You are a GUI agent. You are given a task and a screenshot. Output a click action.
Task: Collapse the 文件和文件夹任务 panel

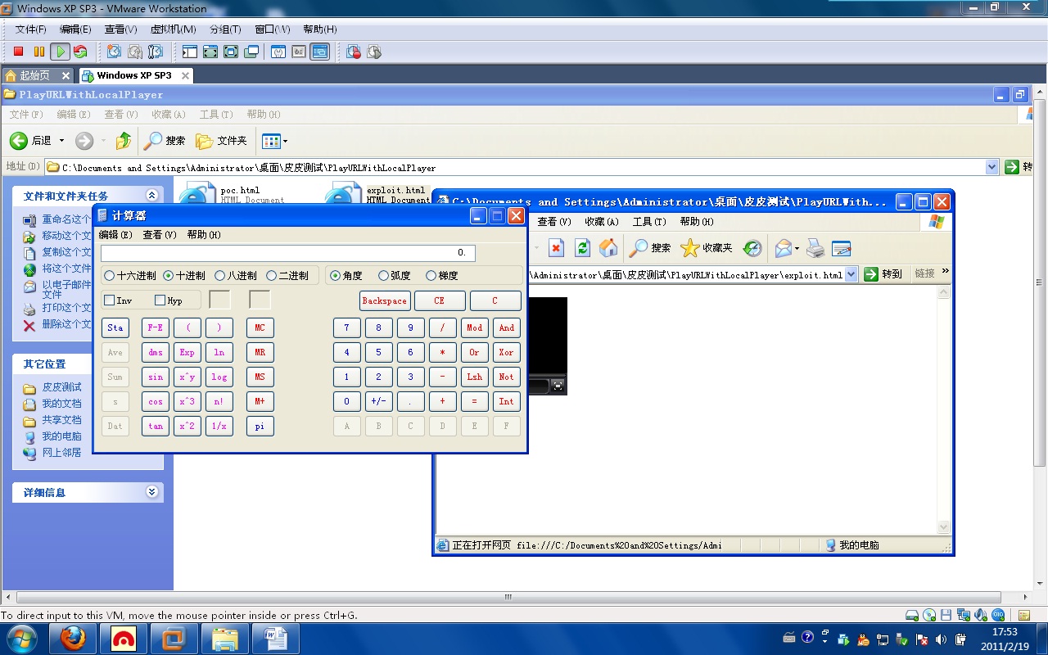click(x=151, y=196)
